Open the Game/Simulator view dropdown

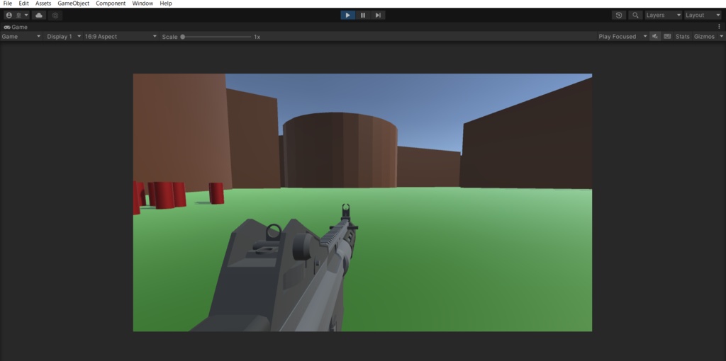[x=21, y=37]
